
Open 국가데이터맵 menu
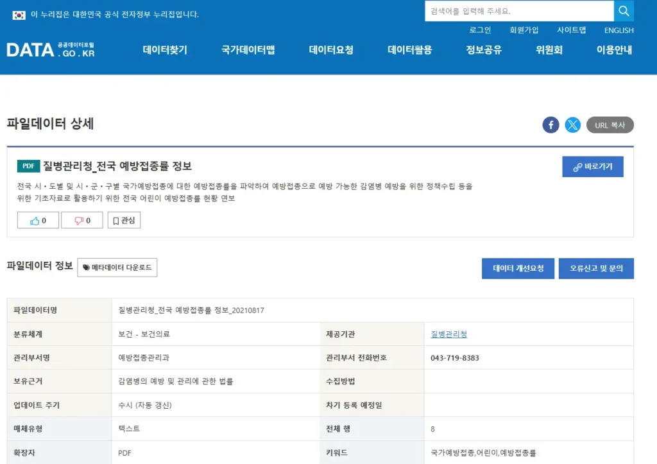tap(248, 50)
